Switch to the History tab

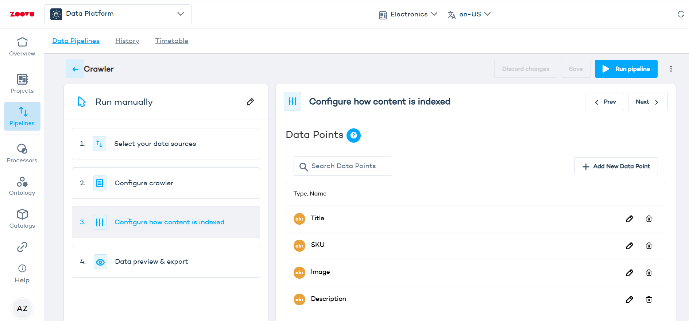click(x=127, y=41)
